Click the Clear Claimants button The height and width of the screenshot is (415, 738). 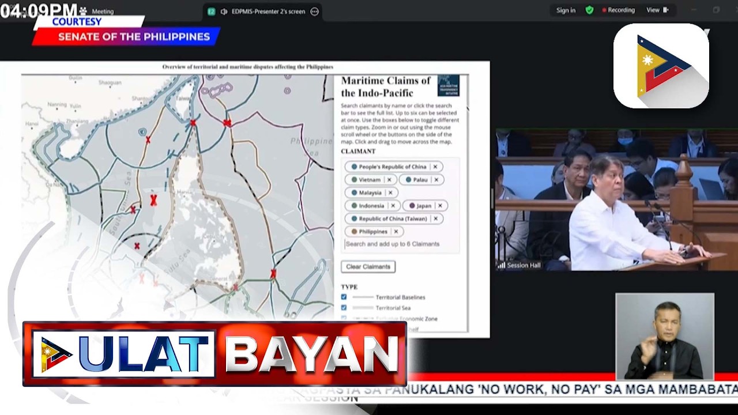click(368, 266)
